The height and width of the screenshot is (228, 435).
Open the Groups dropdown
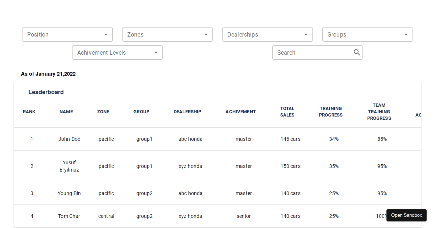pyautogui.click(x=367, y=34)
